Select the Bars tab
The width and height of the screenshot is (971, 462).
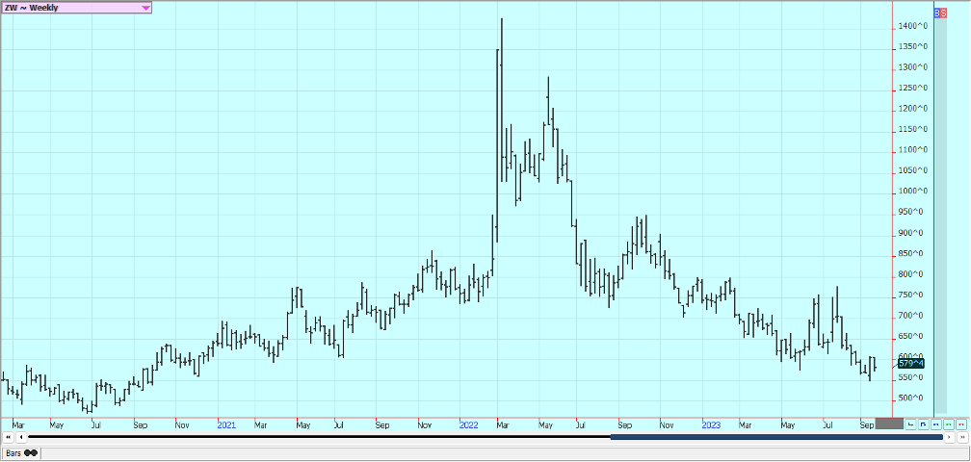(21, 453)
